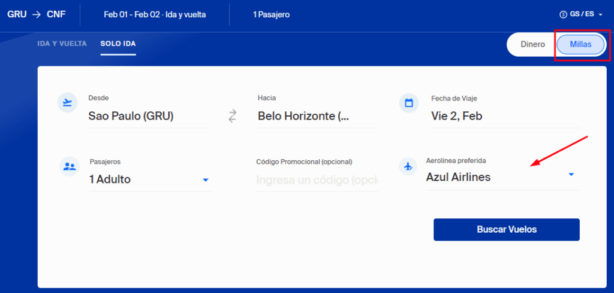The image size is (614, 293).
Task: Switch payment mode to Dinero
Action: tap(532, 45)
